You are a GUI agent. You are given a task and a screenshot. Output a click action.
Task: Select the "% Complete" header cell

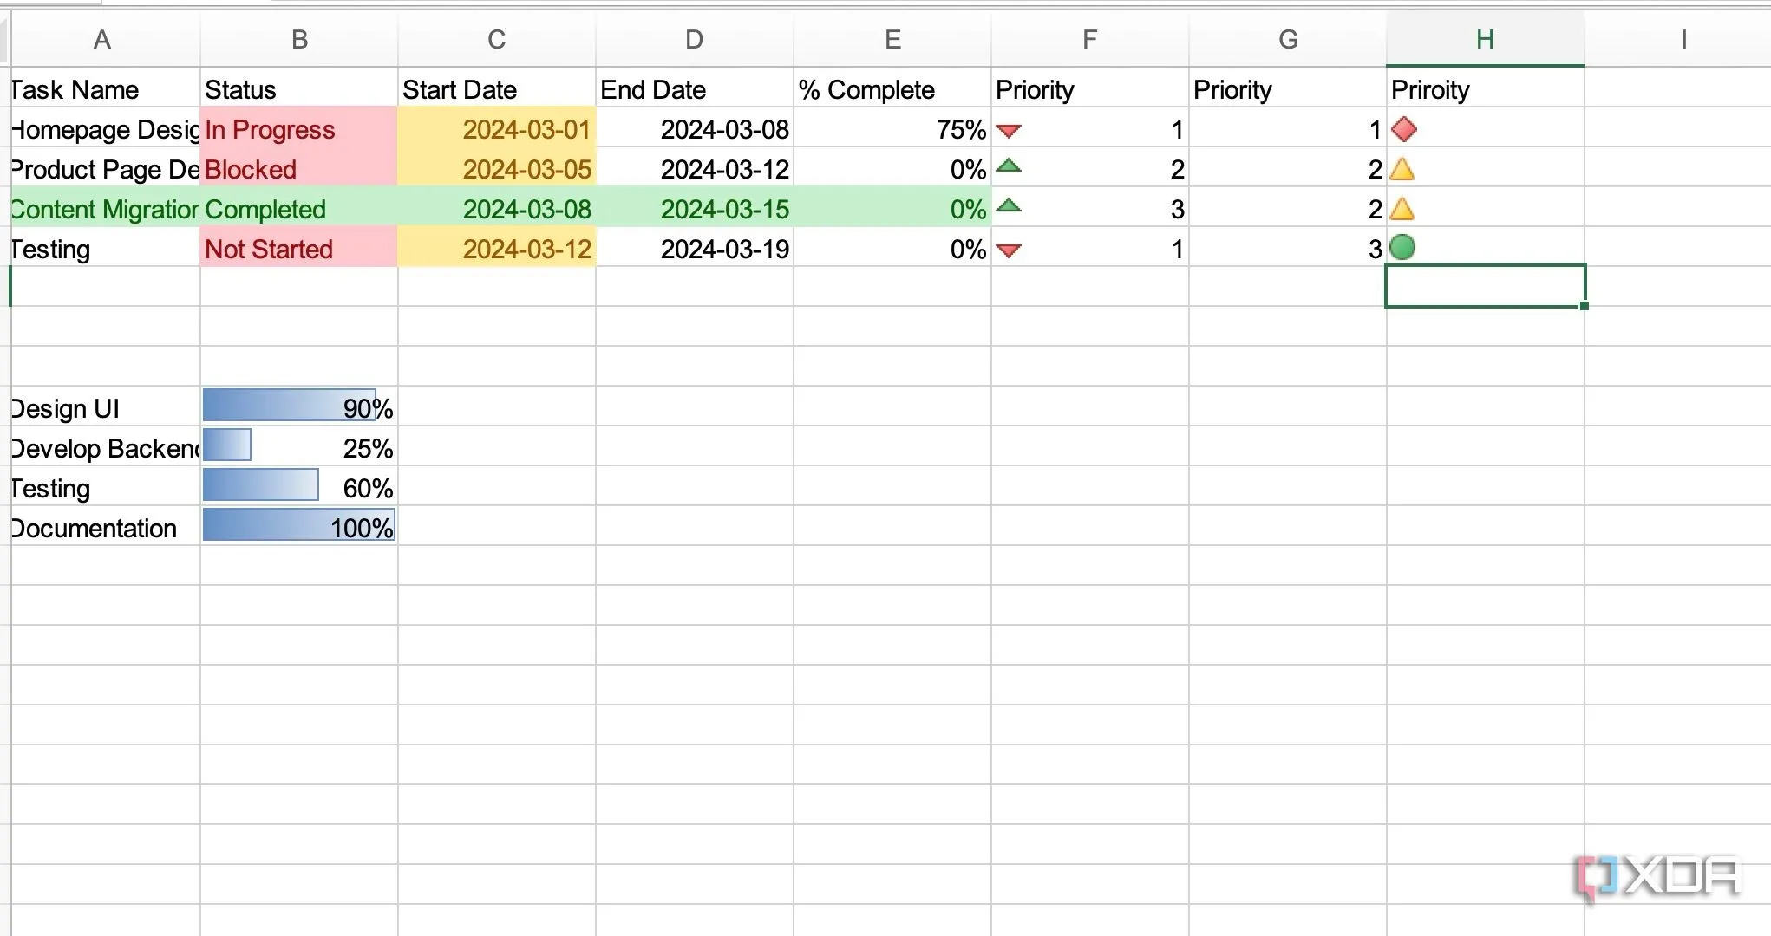(892, 89)
